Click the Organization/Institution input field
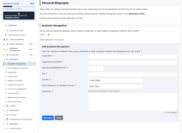182x133 pixels. click(x=133, y=63)
